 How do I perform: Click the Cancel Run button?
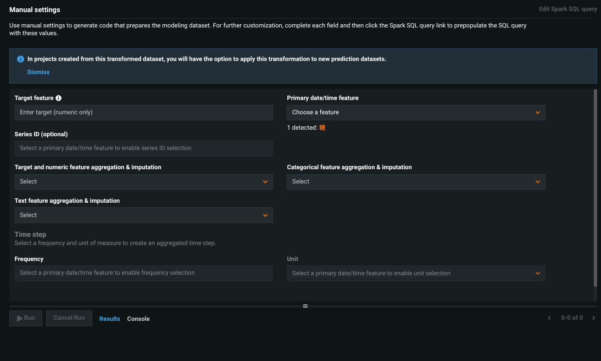click(x=69, y=318)
